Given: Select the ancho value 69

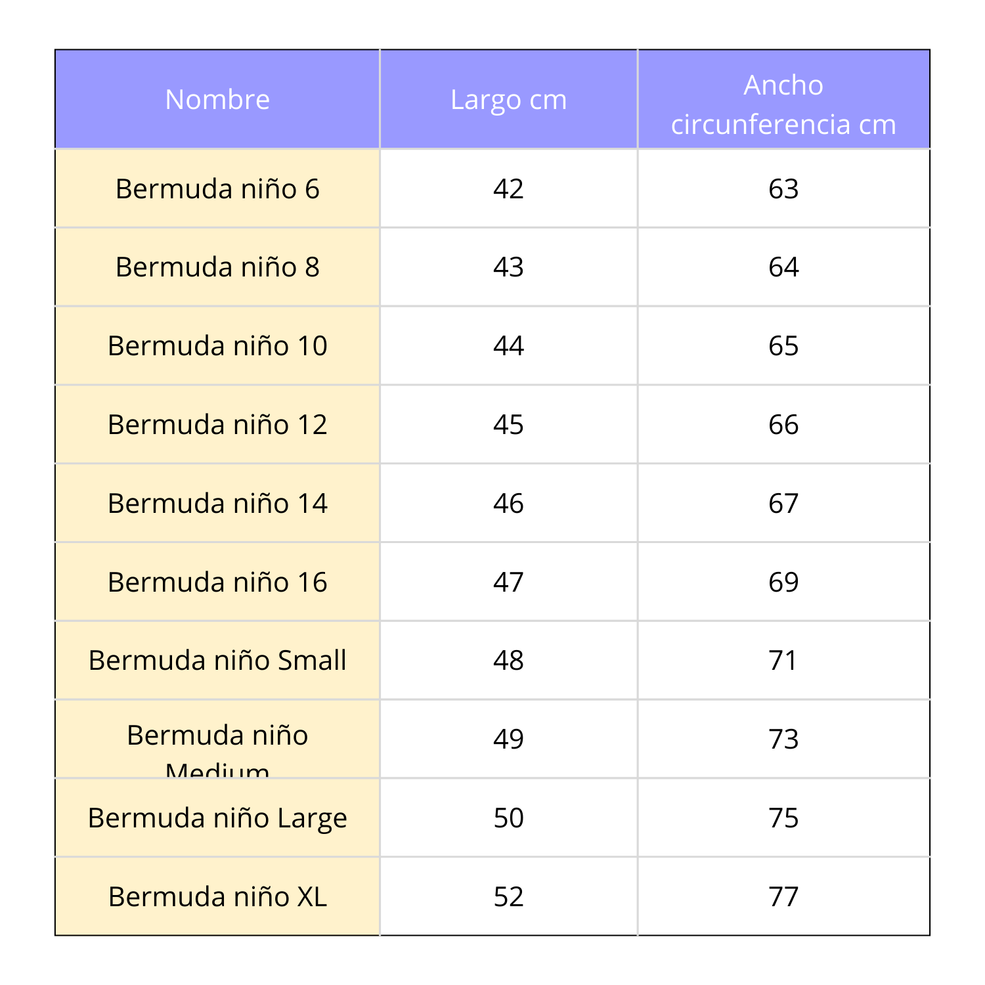Looking at the screenshot, I should (783, 582).
